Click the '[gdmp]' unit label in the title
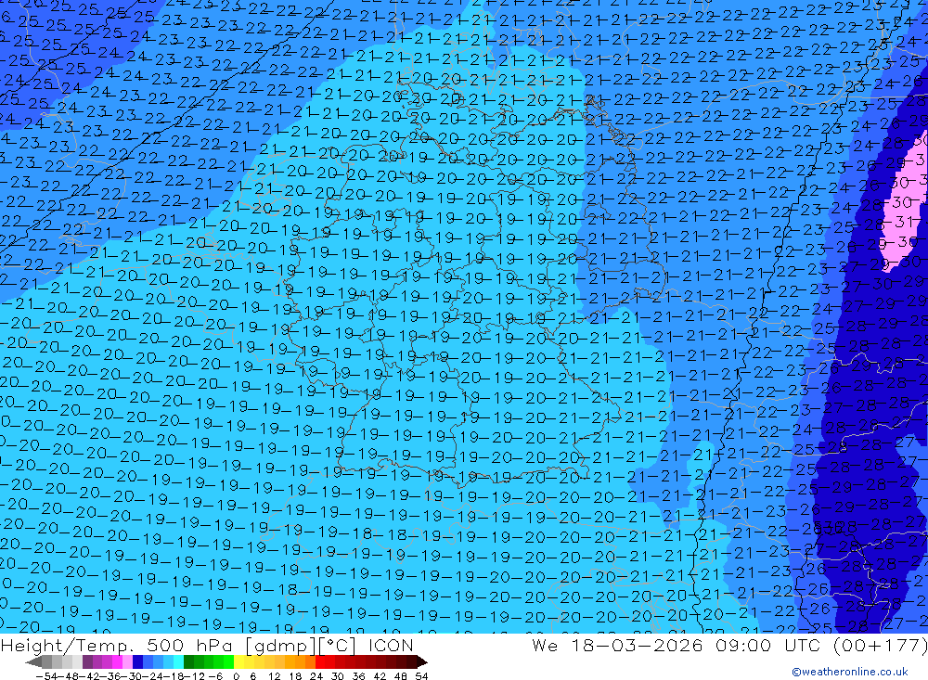The image size is (928, 680). tap(280, 647)
